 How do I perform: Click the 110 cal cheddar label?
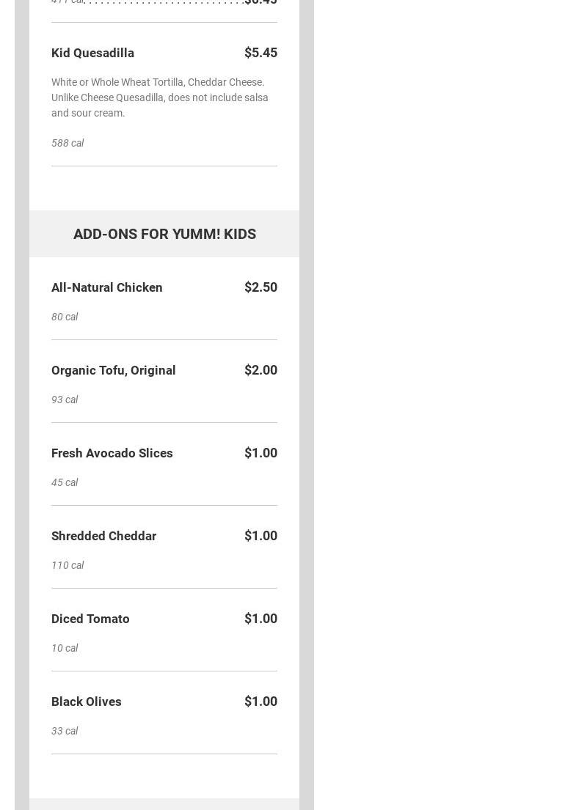pyautogui.click(x=68, y=565)
